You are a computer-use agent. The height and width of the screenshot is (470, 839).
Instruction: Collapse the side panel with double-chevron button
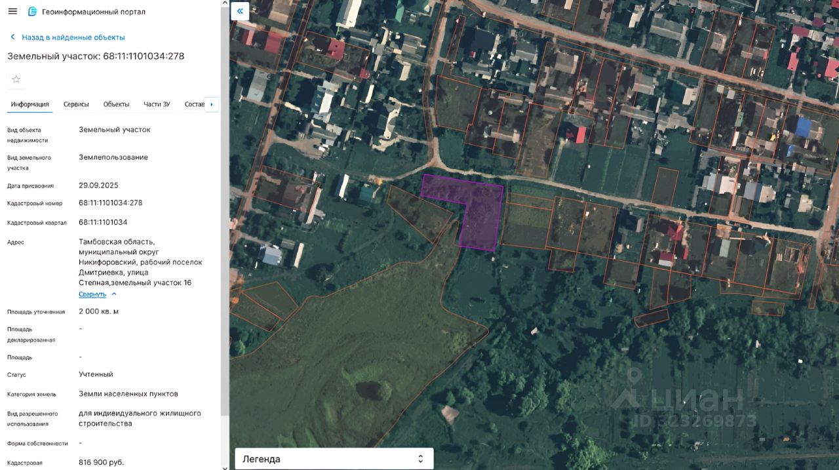click(x=240, y=10)
